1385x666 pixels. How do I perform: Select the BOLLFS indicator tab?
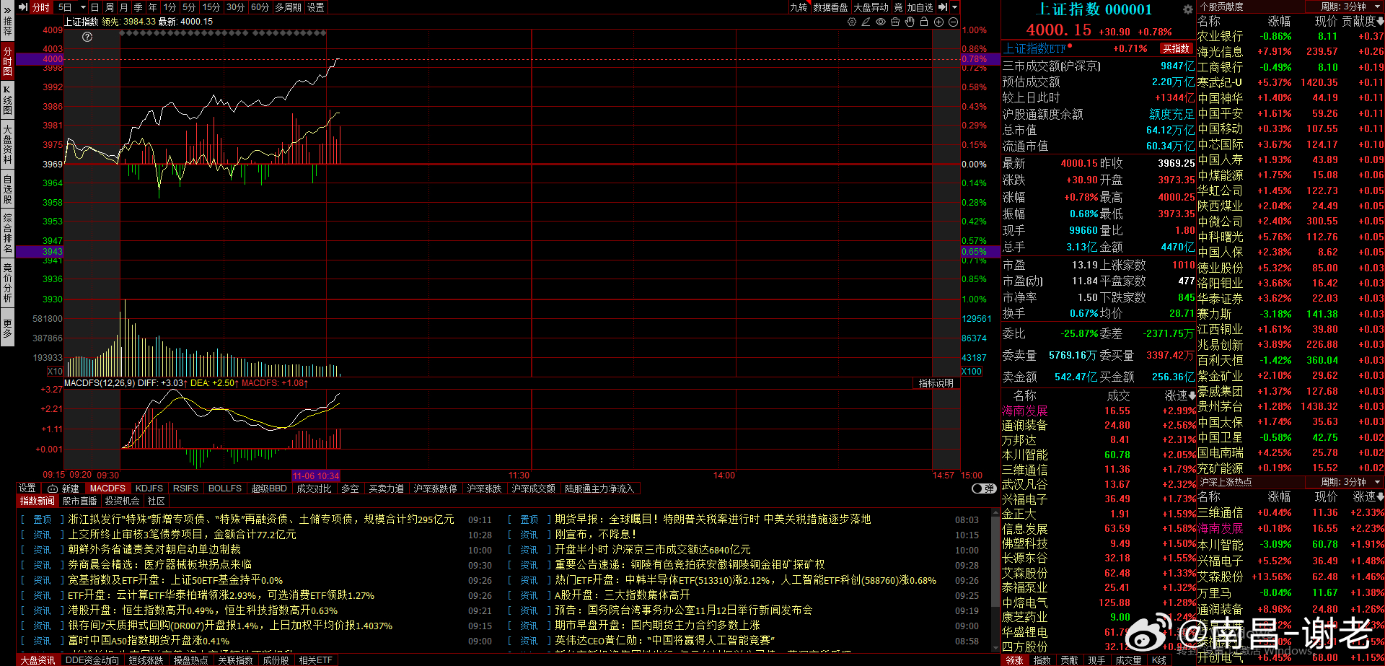225,488
